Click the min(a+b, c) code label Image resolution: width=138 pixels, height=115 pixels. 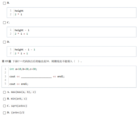pos(19,99)
